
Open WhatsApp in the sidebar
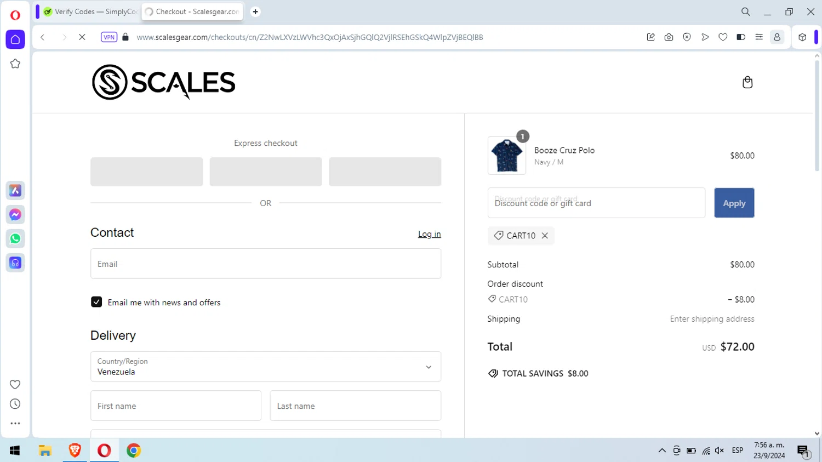[15, 238]
